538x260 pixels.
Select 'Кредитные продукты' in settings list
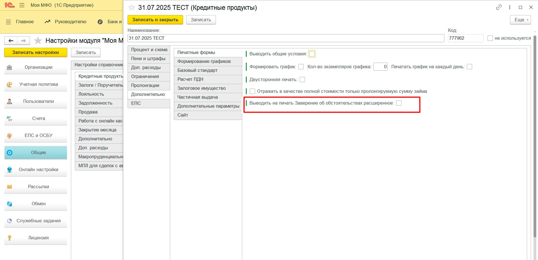(x=99, y=76)
